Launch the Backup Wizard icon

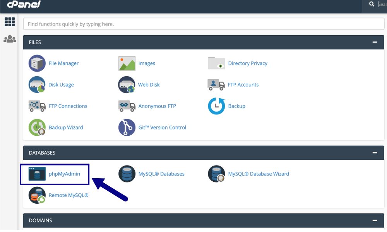coord(37,128)
